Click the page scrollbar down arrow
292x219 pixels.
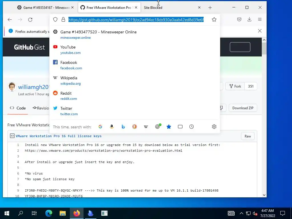tap(264, 195)
